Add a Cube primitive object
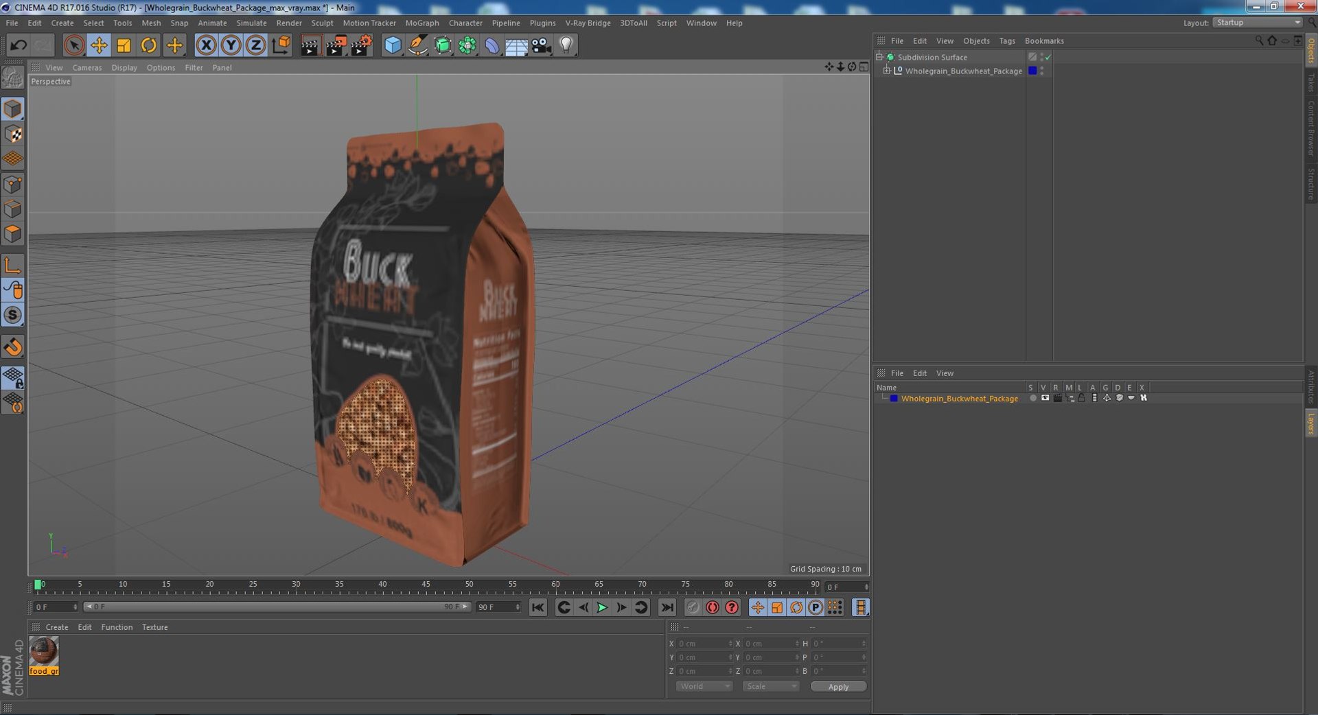The width and height of the screenshot is (1318, 715). point(393,45)
